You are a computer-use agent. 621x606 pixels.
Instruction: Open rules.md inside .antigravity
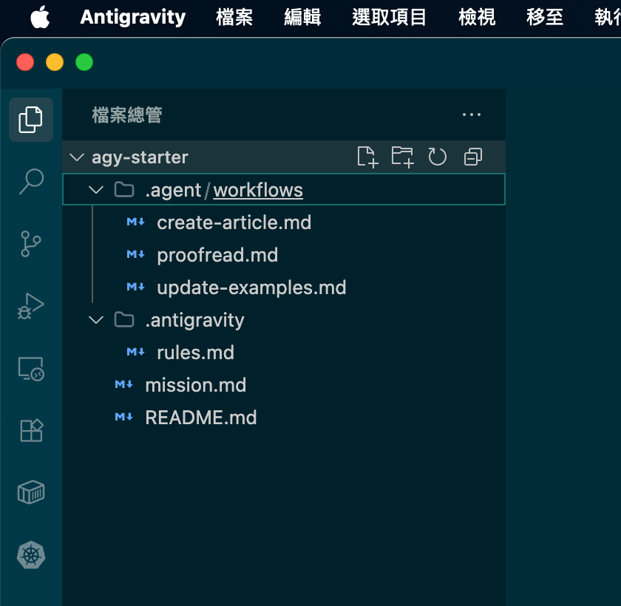click(x=195, y=353)
